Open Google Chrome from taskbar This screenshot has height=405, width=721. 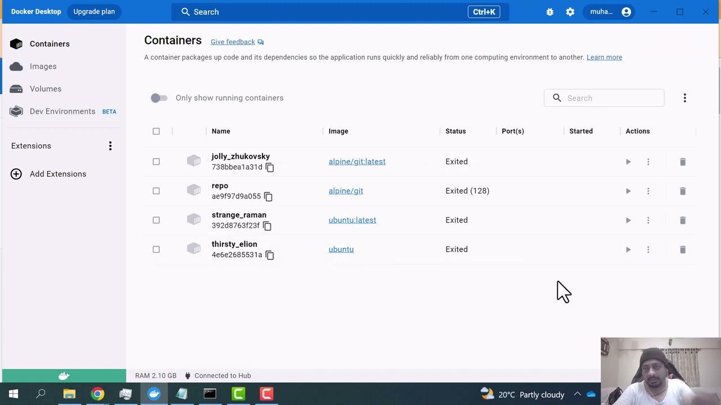[97, 394]
